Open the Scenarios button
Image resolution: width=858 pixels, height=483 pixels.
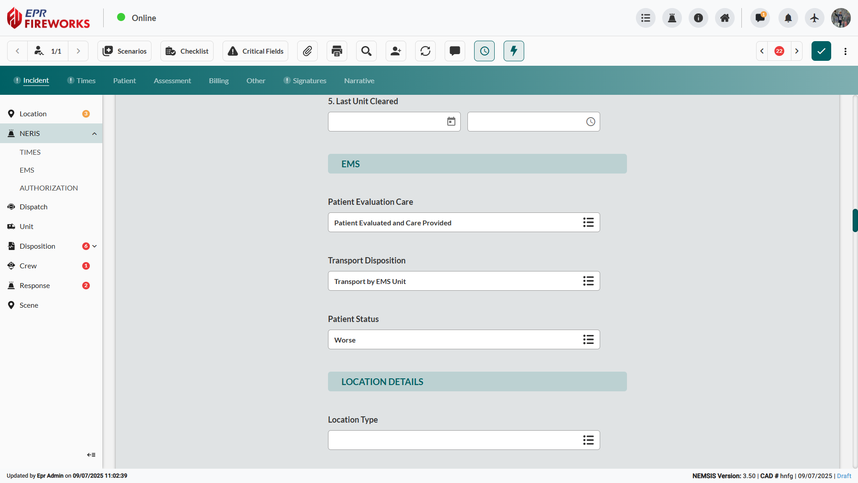coord(125,51)
